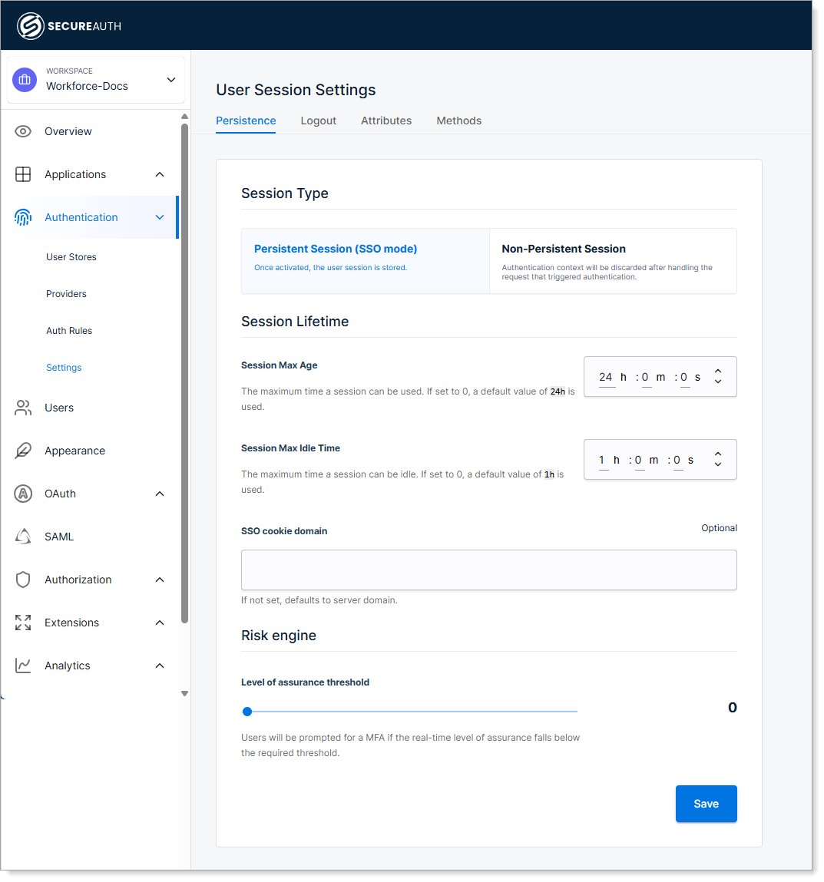Select Non-Persistent Session option
This screenshot has height=882, width=824.
point(613,260)
